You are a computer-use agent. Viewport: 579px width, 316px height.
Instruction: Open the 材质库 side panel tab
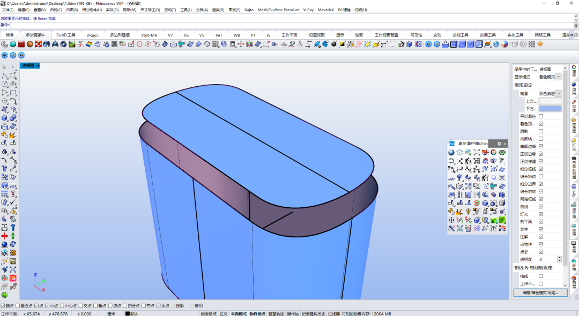(574, 125)
